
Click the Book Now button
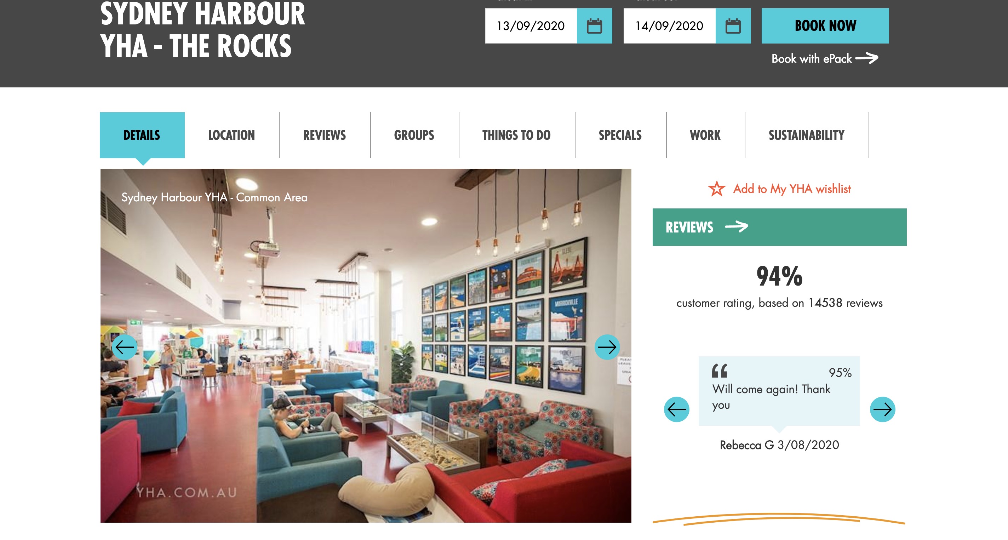(x=825, y=26)
